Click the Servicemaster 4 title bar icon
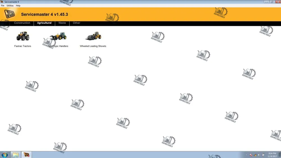281x158 pixels. (2, 2)
